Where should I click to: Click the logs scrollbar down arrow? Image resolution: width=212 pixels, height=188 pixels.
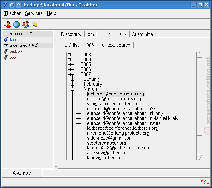[x=200, y=157]
